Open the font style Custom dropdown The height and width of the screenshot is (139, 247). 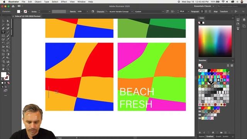tap(163, 12)
